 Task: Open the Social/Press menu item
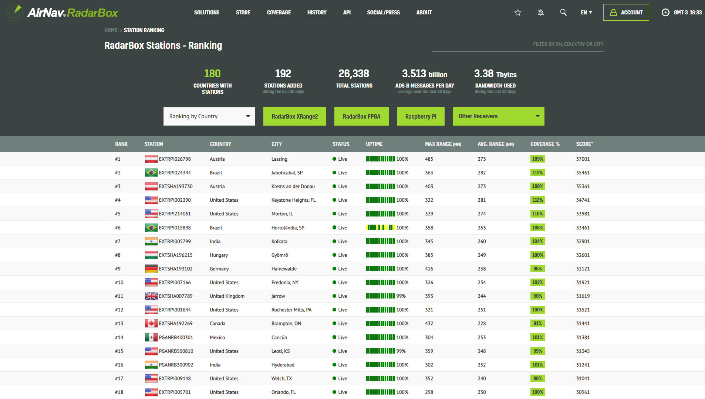384,13
